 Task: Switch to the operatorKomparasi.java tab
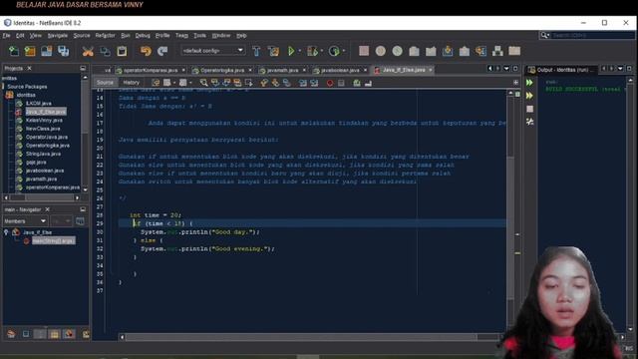tap(151, 70)
